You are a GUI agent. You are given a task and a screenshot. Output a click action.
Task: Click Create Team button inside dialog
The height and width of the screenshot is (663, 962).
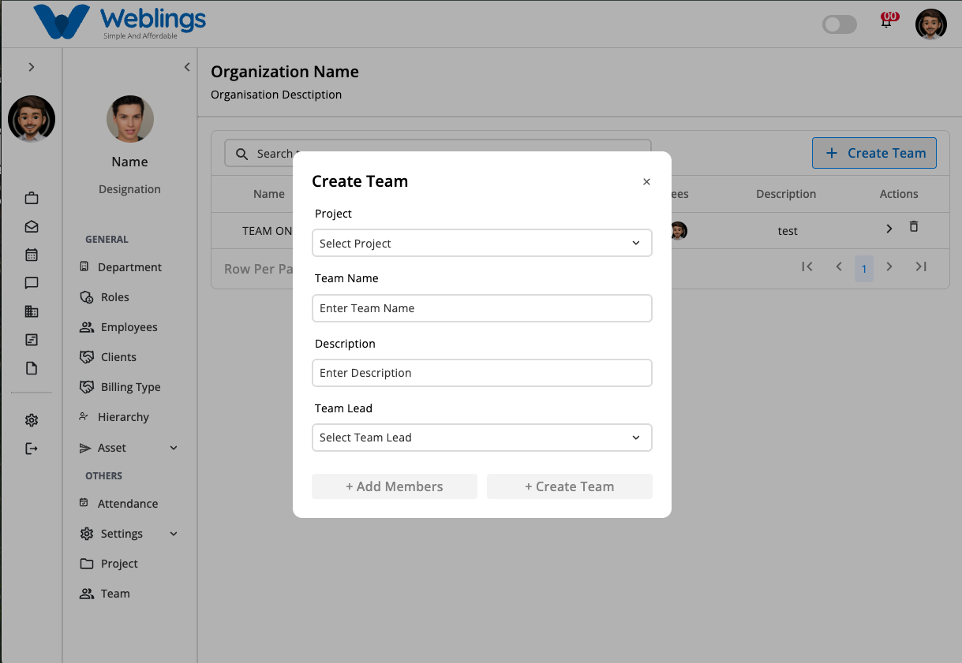tap(570, 486)
